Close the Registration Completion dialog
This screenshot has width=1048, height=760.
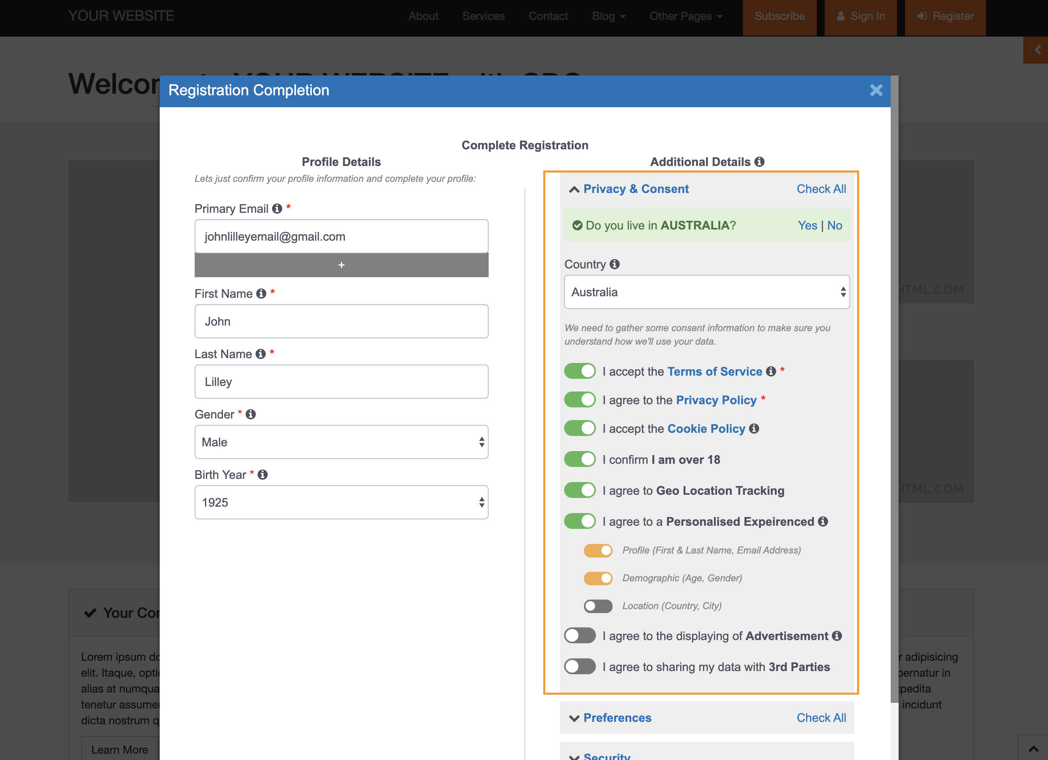(x=876, y=90)
